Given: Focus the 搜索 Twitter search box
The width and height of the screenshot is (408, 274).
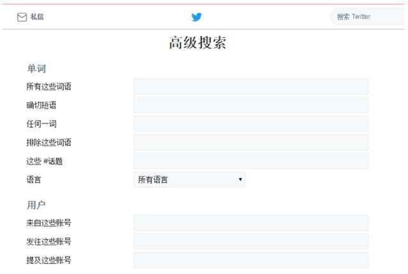Looking at the screenshot, I should point(367,17).
